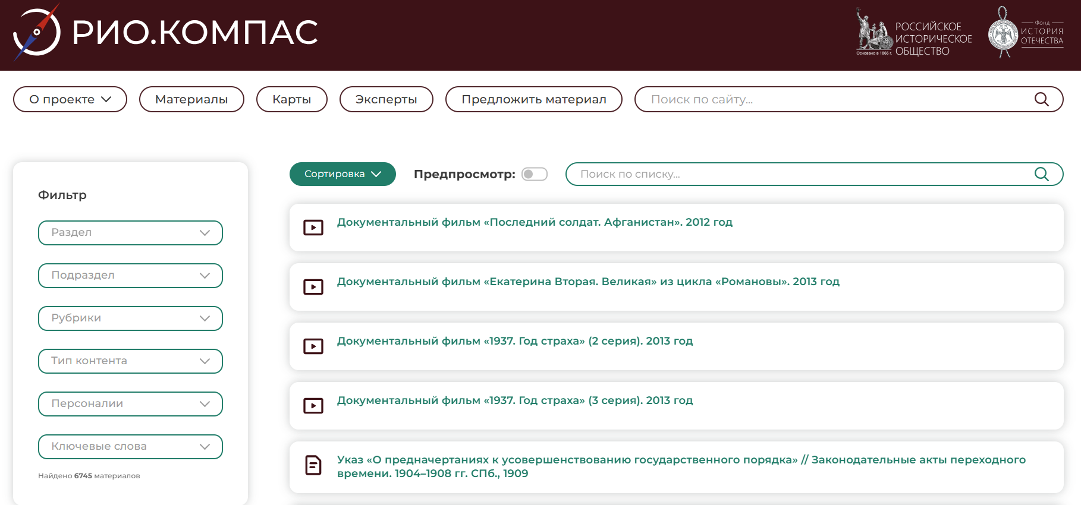Click video icon beside «Екатерина Вторая. Великая»
The image size is (1081, 505).
point(313,287)
